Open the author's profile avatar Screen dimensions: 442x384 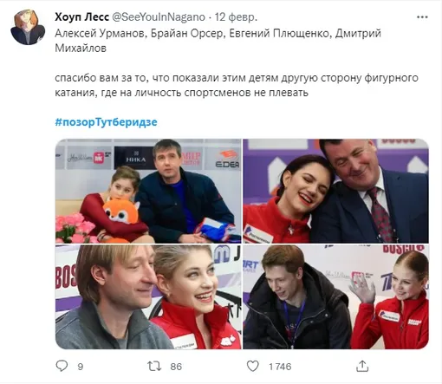(28, 28)
